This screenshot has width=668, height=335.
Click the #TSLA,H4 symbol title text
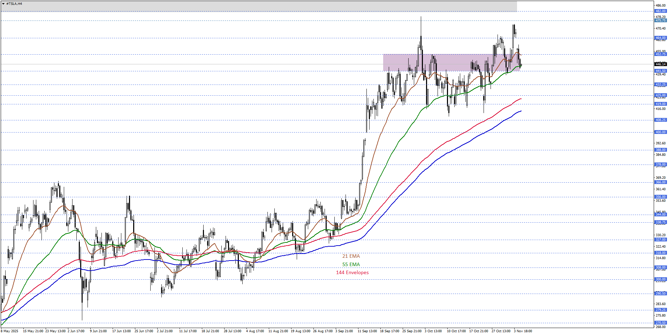[14, 4]
